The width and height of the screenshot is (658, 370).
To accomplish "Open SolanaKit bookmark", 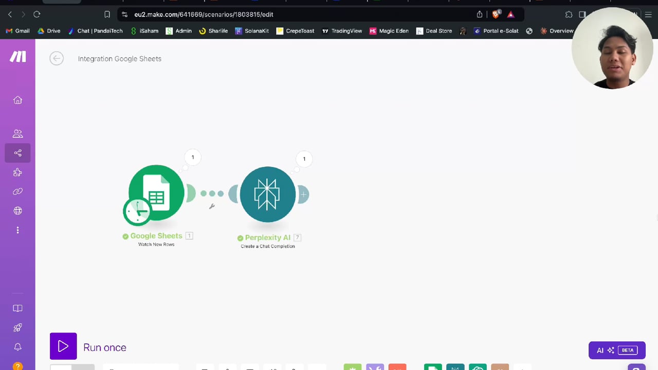I will [252, 31].
